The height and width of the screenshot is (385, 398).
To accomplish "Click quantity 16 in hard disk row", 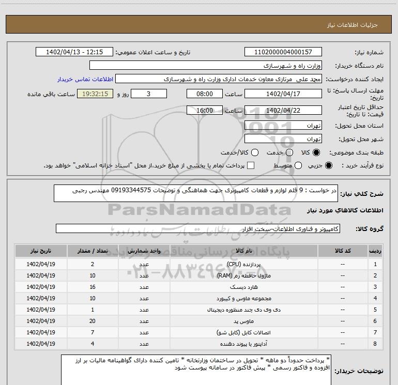I will click(x=93, y=287).
